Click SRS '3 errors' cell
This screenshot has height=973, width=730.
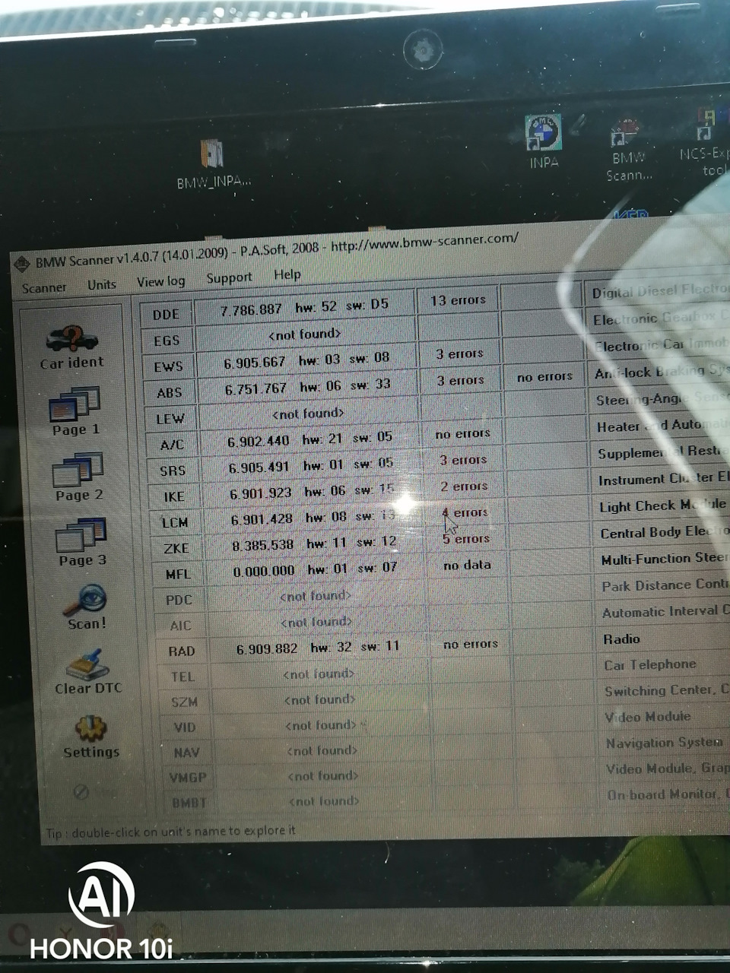[x=463, y=459]
